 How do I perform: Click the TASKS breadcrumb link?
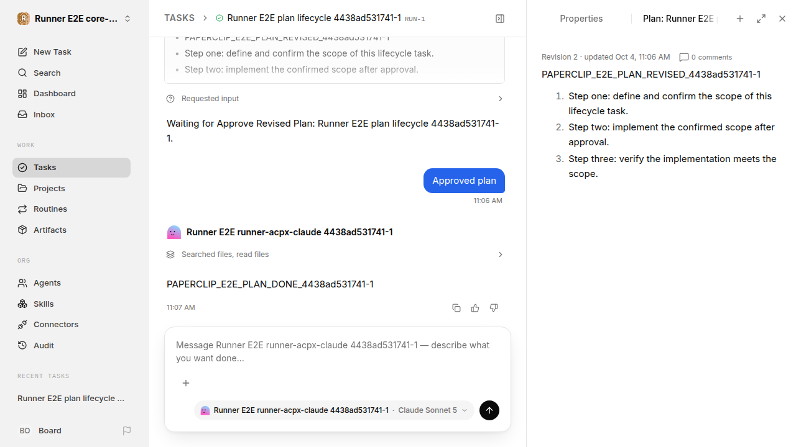[179, 19]
